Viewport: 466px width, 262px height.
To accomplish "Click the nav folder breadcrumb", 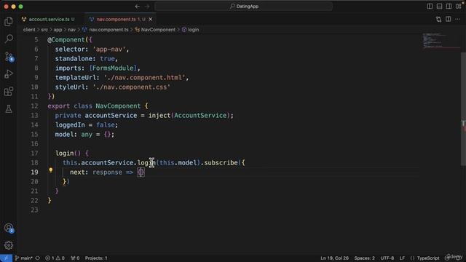I will tap(71, 30).
